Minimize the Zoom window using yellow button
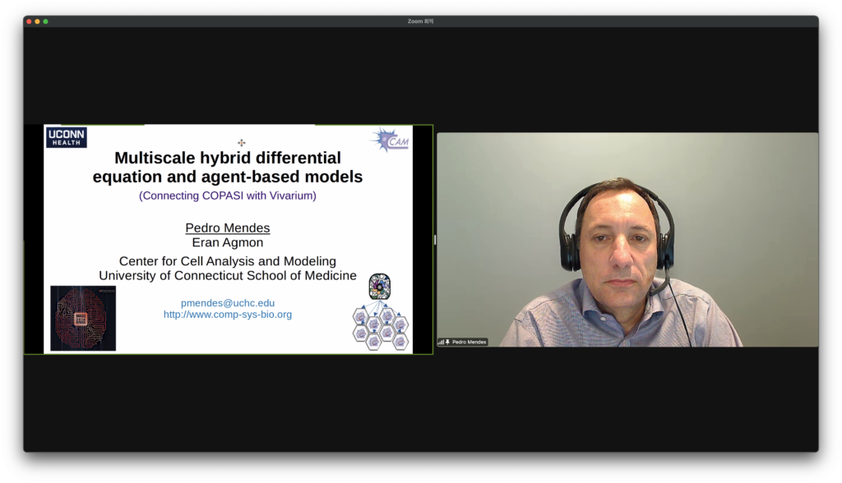Image resolution: width=842 pixels, height=483 pixels. coord(37,21)
